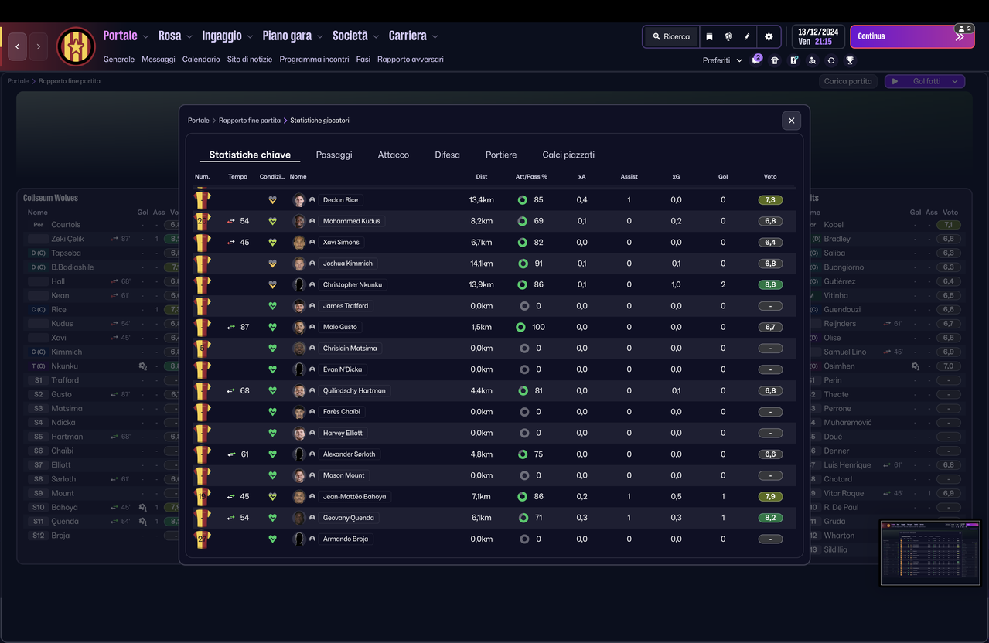Close the Statistiche giocatori dialog
This screenshot has height=643, width=989.
pyautogui.click(x=791, y=121)
